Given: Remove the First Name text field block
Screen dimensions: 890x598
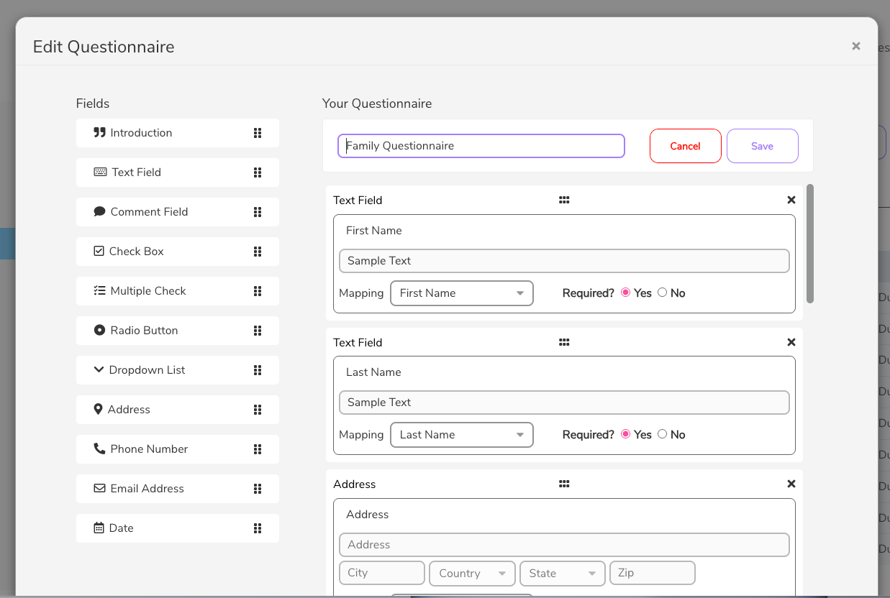Looking at the screenshot, I should 791,201.
